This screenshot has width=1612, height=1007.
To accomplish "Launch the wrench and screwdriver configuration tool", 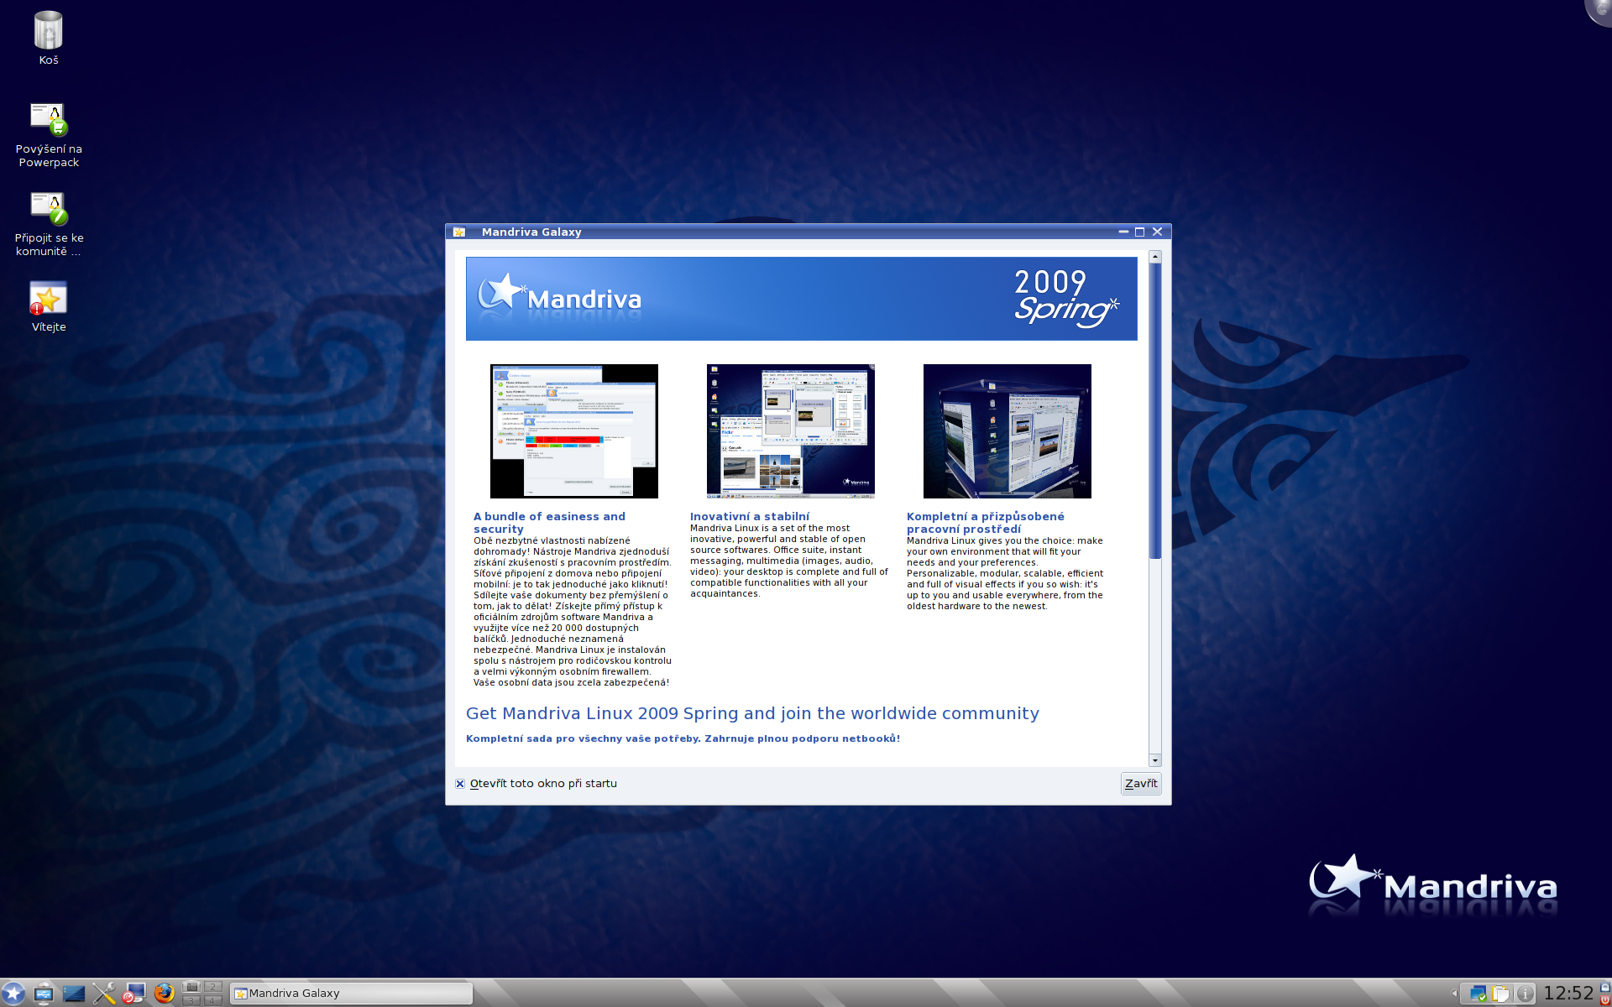I will coord(104,994).
